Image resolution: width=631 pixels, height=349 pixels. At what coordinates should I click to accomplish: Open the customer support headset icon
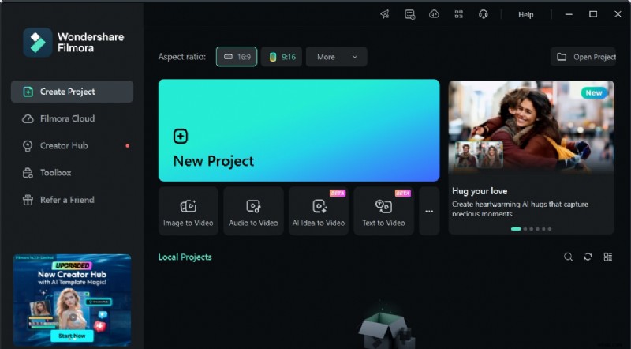point(484,14)
